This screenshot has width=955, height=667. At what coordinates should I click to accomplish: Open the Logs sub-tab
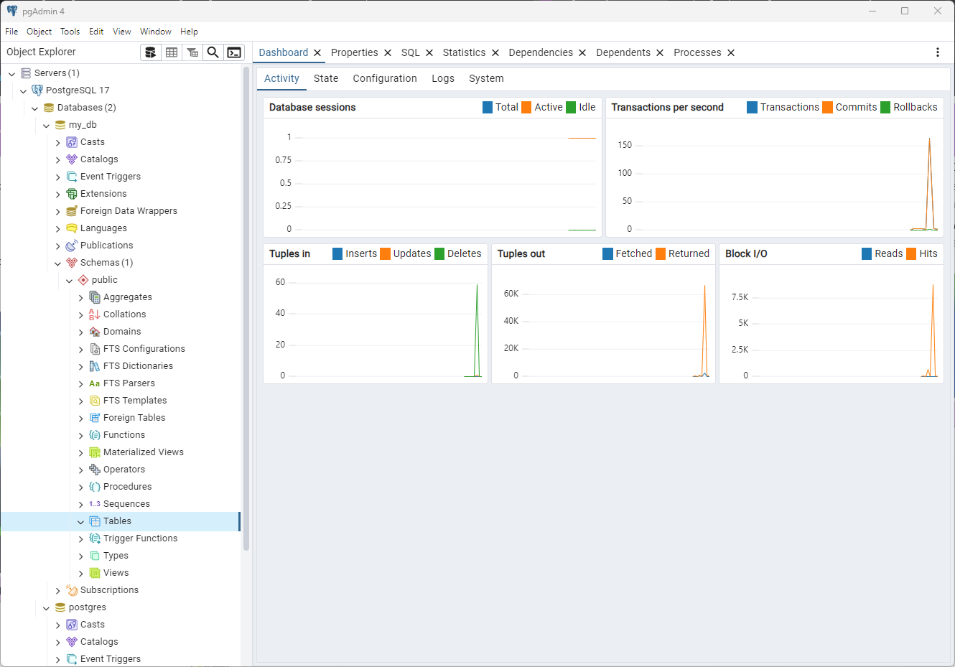(443, 78)
